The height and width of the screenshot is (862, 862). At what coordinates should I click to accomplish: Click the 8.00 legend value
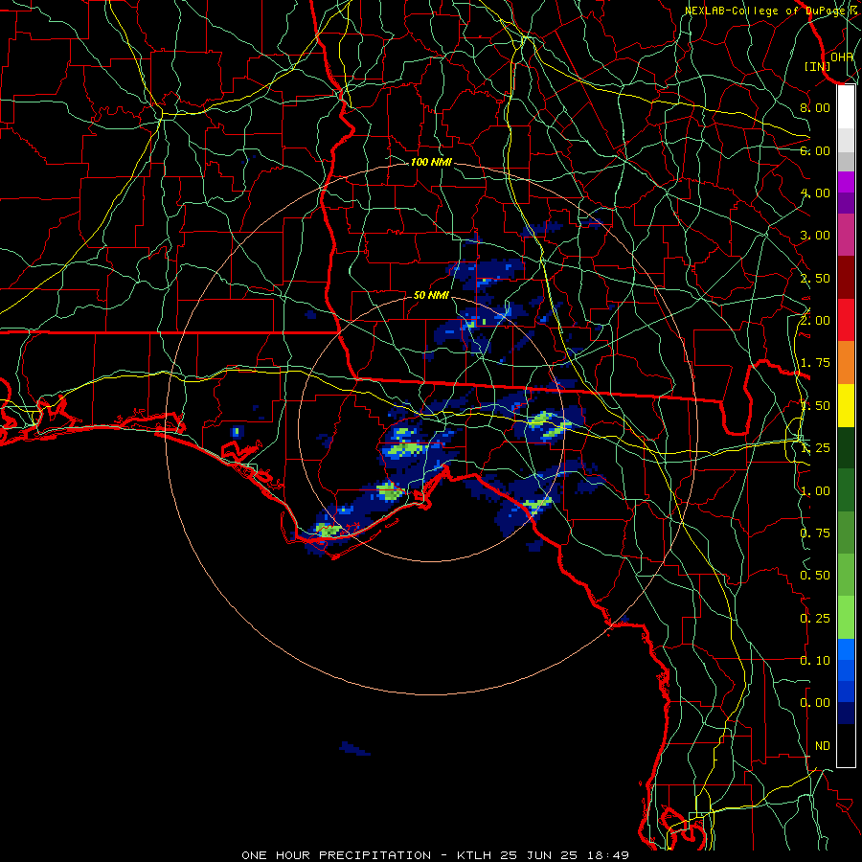point(815,107)
